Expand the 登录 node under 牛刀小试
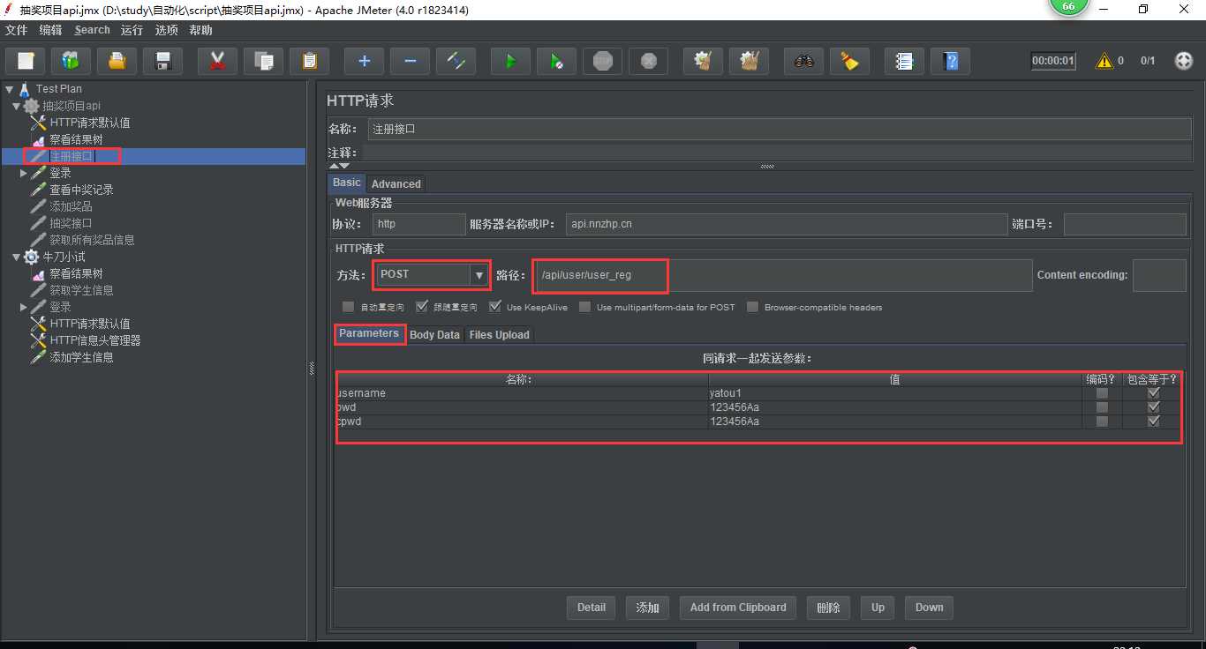Screen dimensions: 1206x649 tap(24, 307)
